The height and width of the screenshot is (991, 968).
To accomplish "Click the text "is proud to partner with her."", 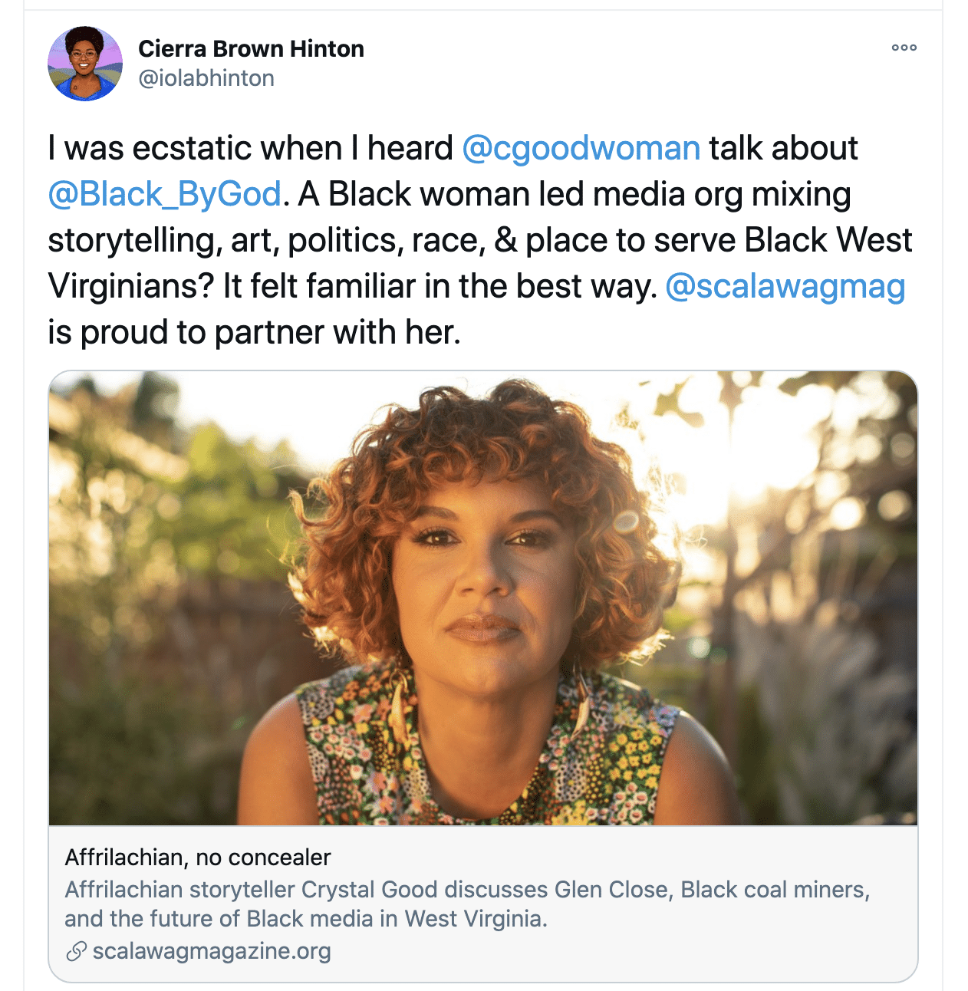I will pos(254,332).
